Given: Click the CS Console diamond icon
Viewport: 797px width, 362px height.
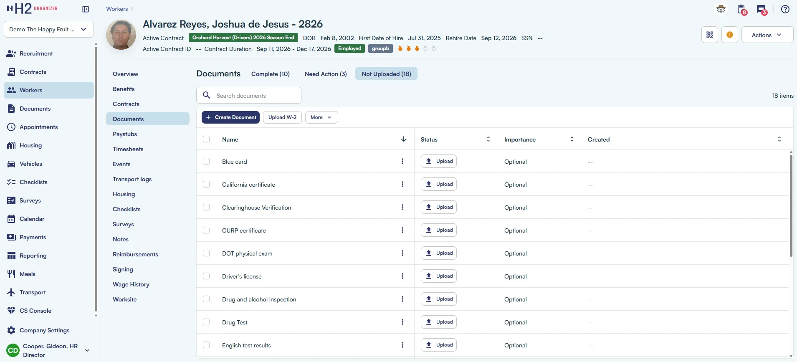Looking at the screenshot, I should [11, 311].
